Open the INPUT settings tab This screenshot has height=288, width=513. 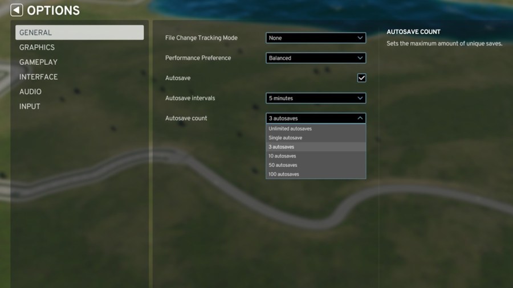click(x=30, y=106)
